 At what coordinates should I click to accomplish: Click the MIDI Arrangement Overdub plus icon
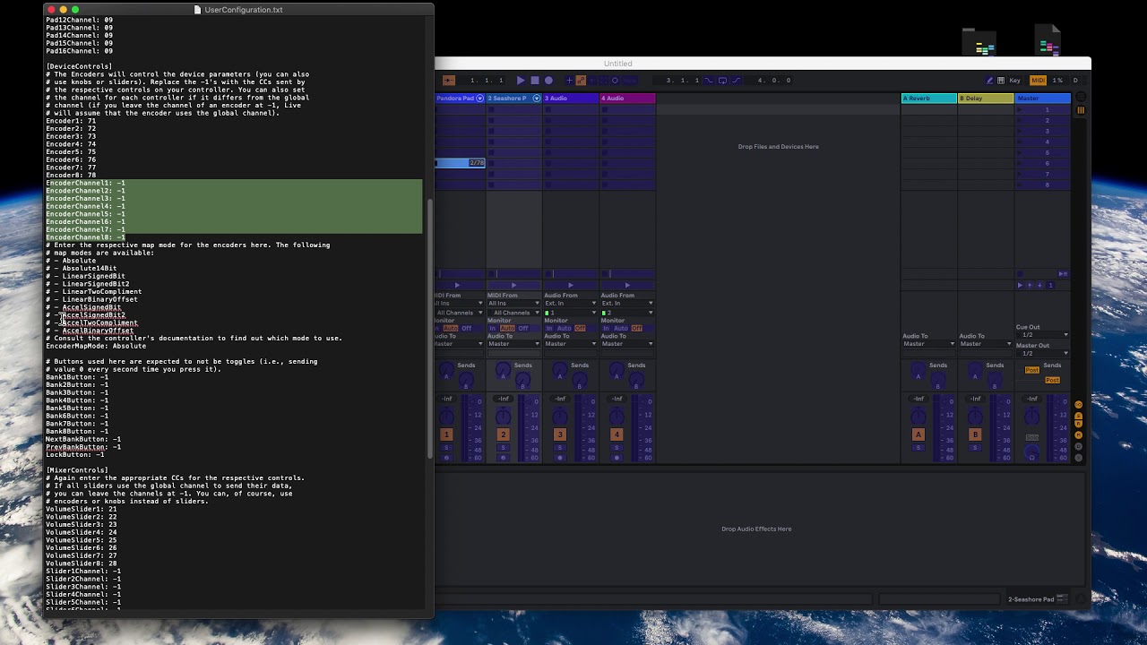pyautogui.click(x=569, y=81)
